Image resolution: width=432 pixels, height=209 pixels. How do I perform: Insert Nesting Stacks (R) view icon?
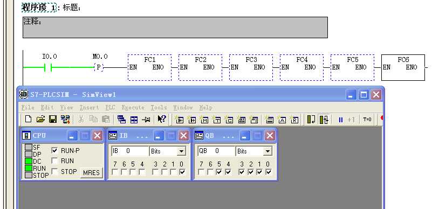click(294, 120)
